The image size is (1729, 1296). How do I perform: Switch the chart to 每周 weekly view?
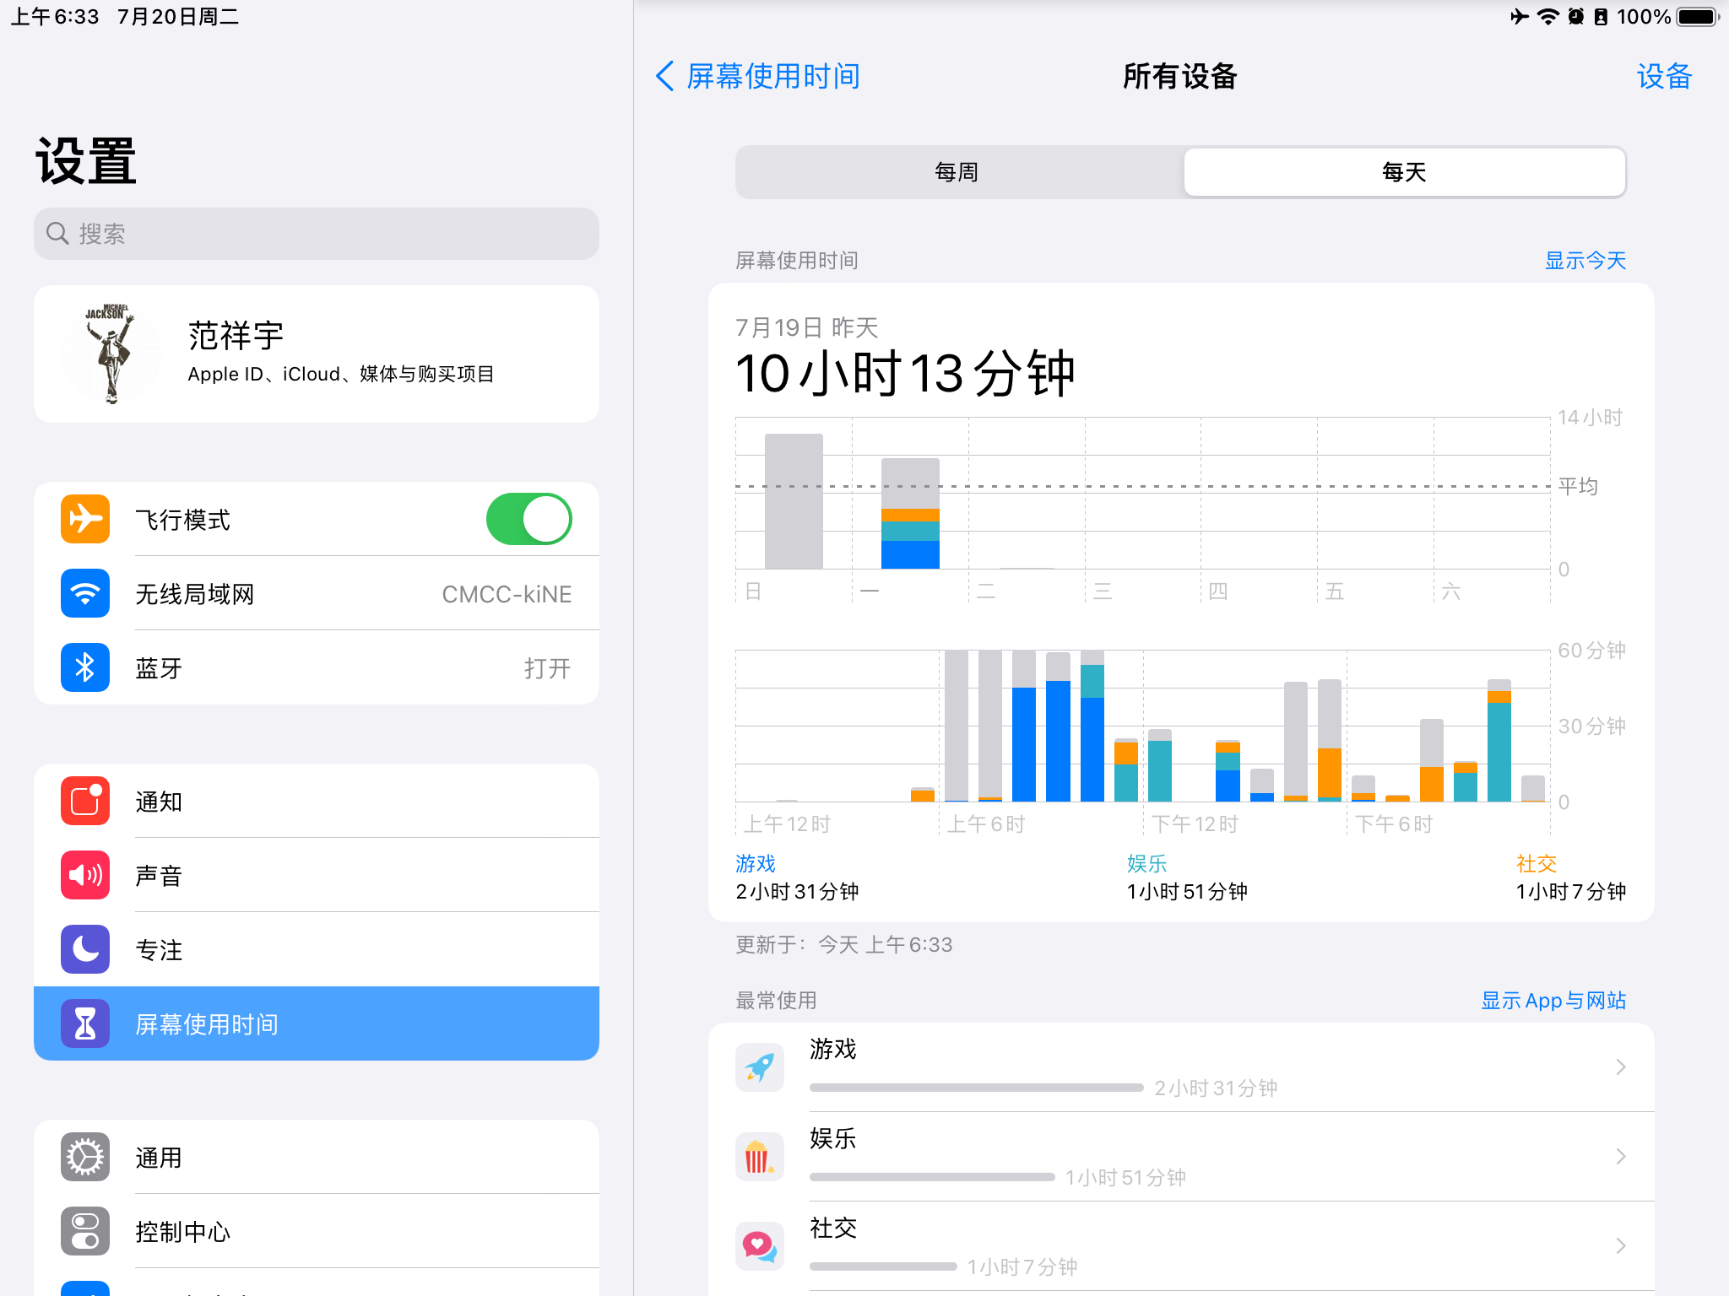957,172
